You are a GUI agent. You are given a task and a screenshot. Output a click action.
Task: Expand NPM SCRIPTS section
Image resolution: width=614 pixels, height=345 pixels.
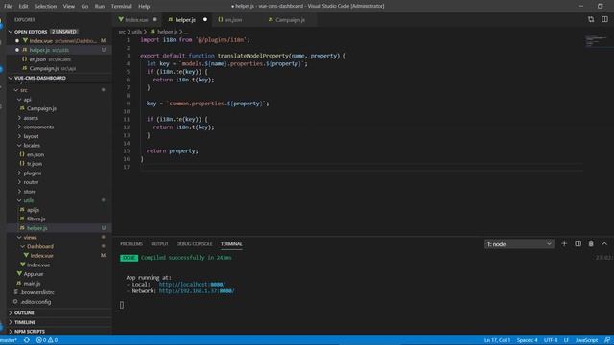30,332
